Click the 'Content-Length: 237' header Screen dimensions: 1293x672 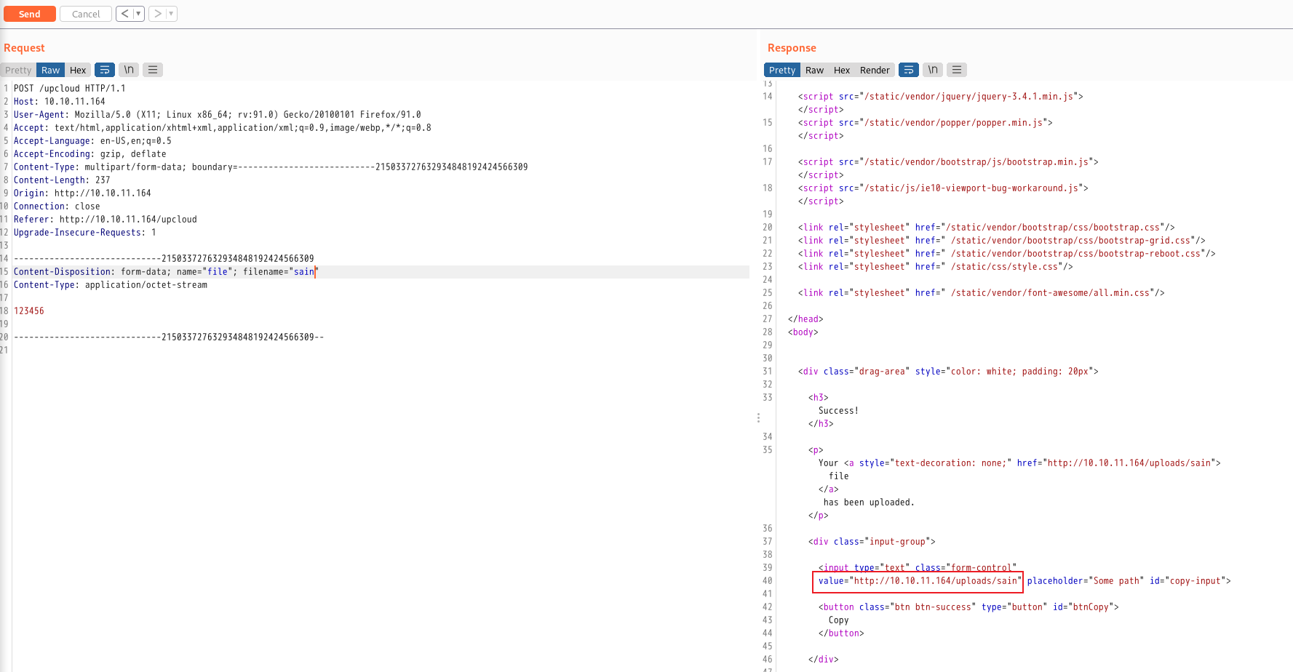62,180
